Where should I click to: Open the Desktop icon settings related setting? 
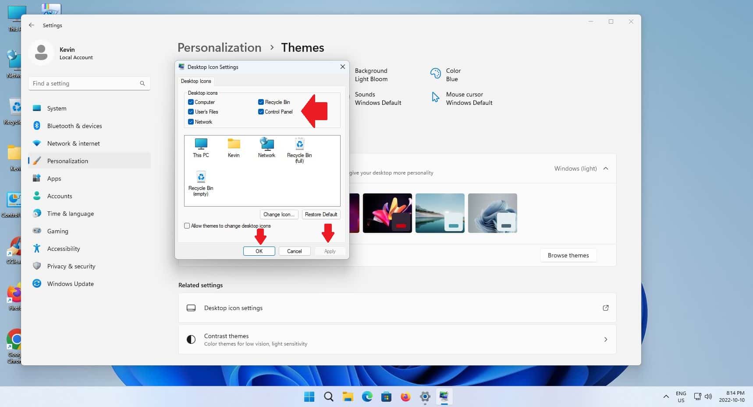pos(397,307)
